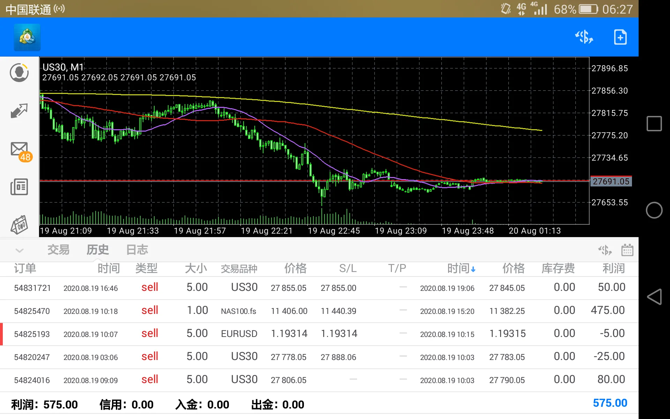Viewport: 670px width, 419px height.
Task: Click the 出金: 0.00 summary text
Action: click(x=277, y=404)
